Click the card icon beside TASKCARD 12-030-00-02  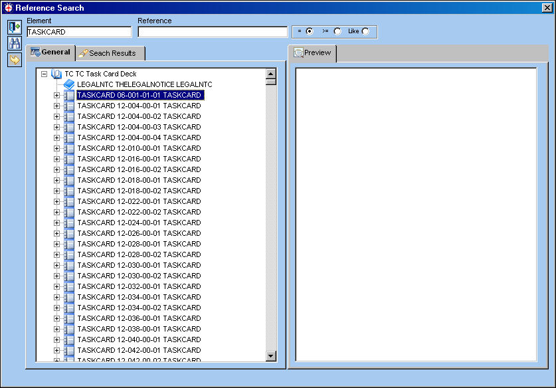[x=69, y=276]
